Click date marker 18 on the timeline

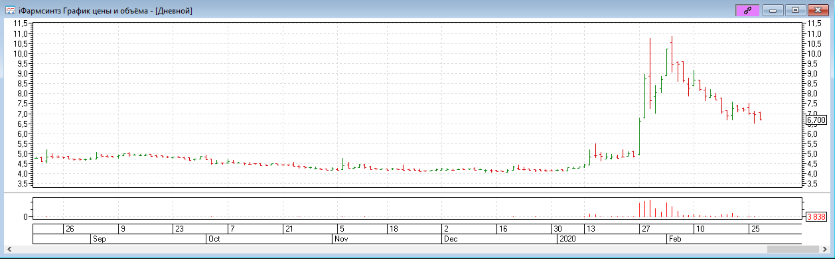tap(393, 229)
